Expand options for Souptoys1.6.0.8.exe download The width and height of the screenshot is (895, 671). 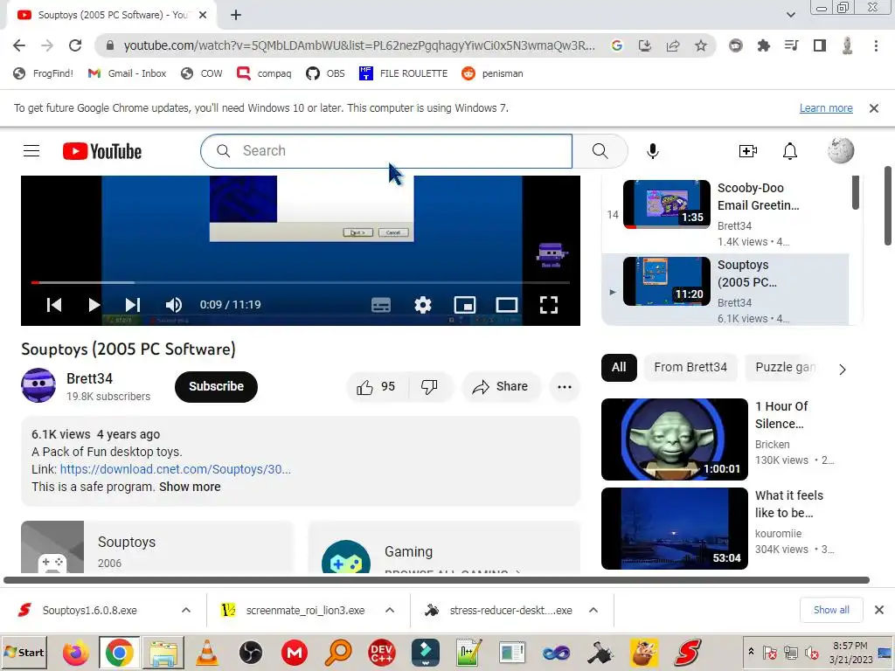186,611
